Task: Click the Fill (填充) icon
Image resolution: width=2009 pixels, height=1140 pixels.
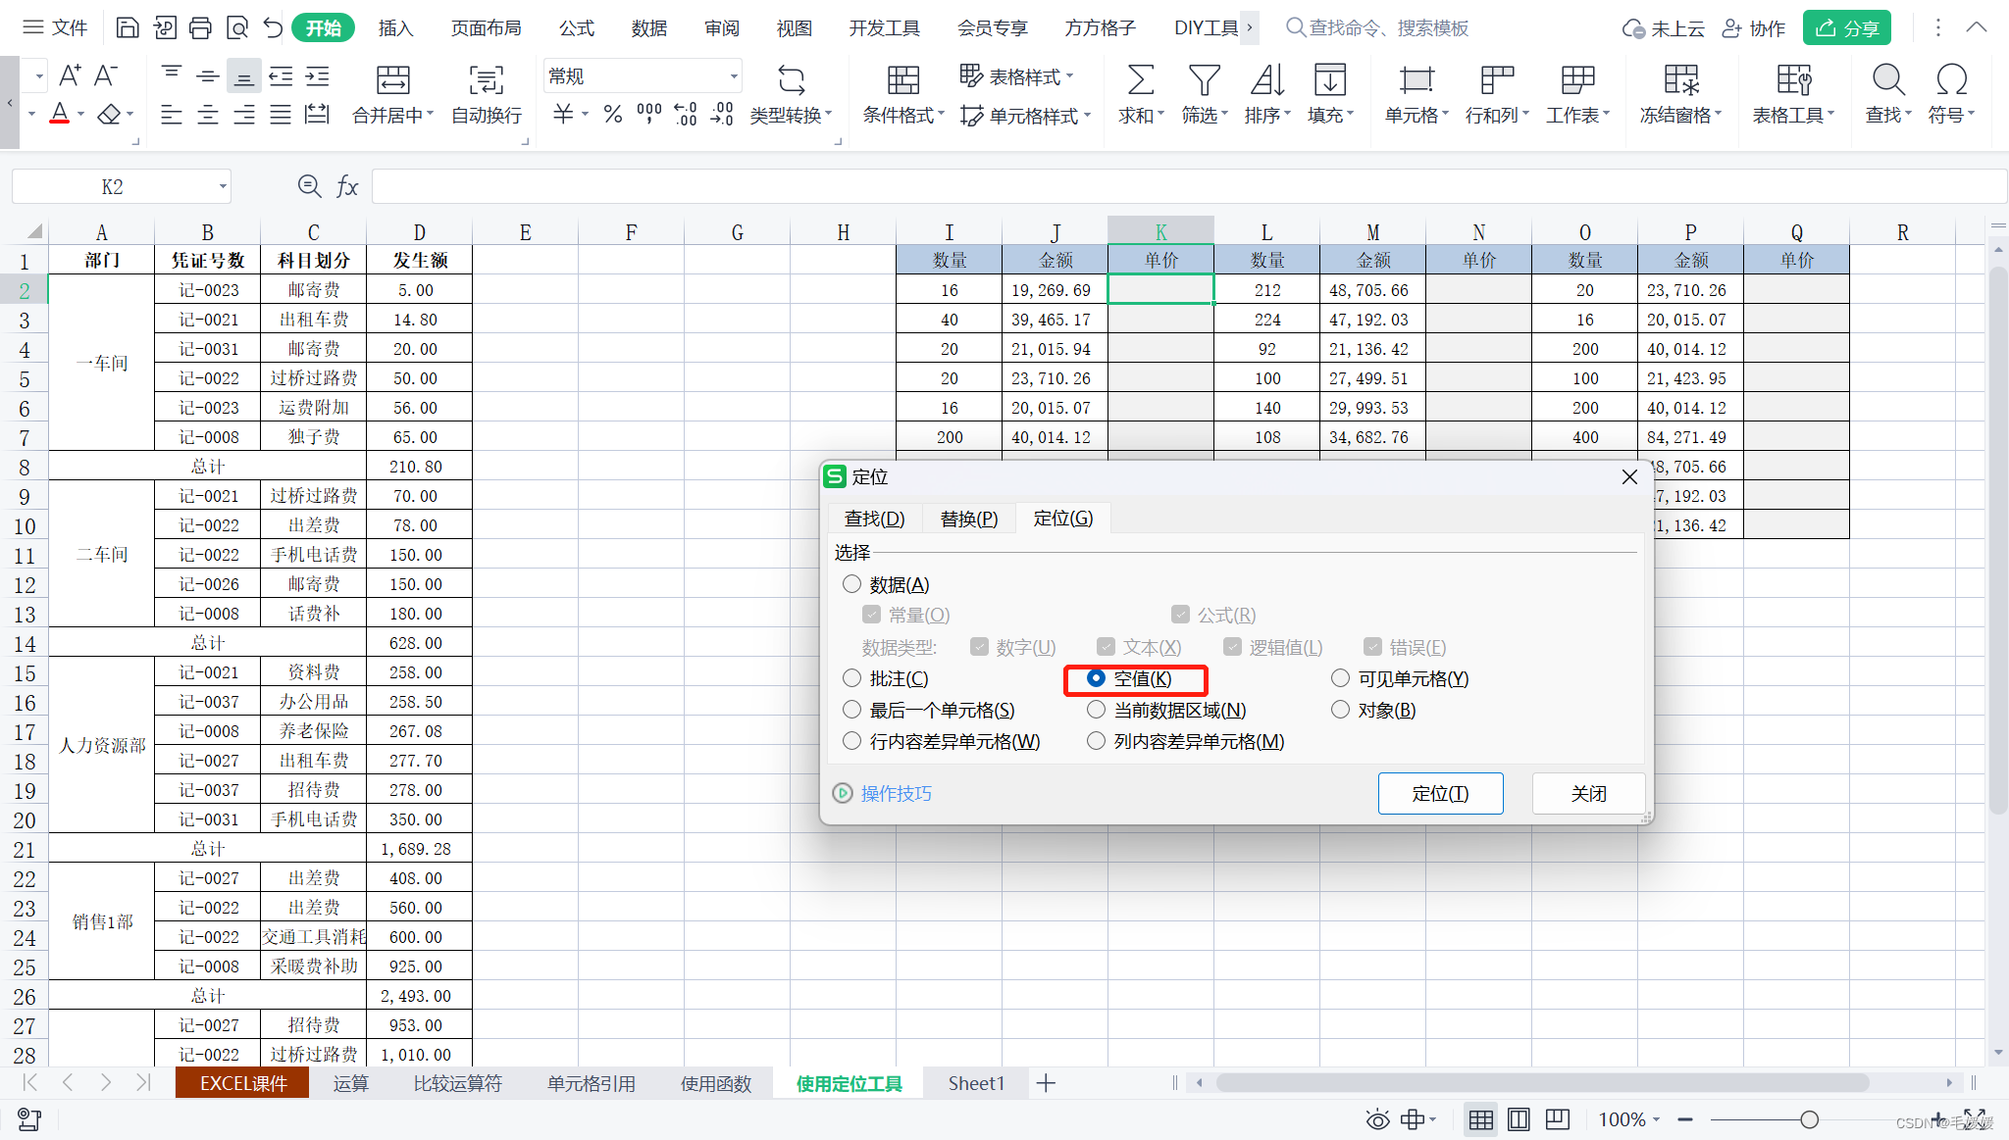Action: click(1329, 79)
